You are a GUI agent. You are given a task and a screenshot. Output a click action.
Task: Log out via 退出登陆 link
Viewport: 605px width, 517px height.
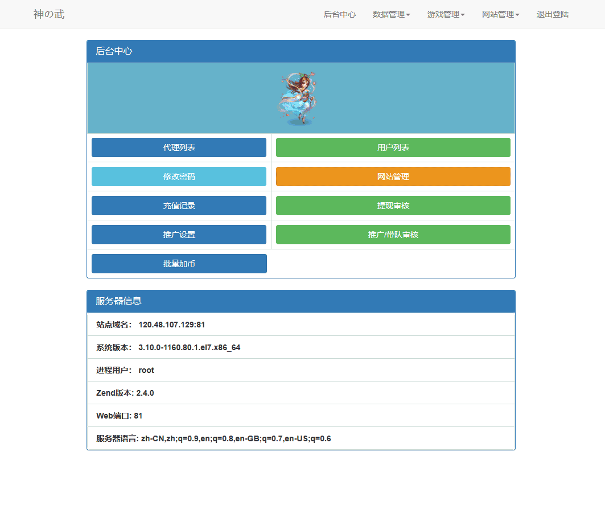552,15
